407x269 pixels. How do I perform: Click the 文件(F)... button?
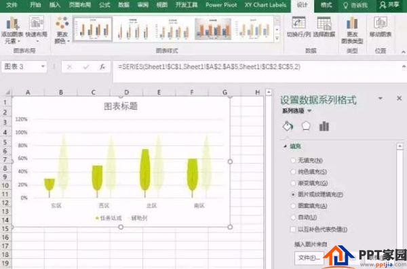tap(309, 257)
